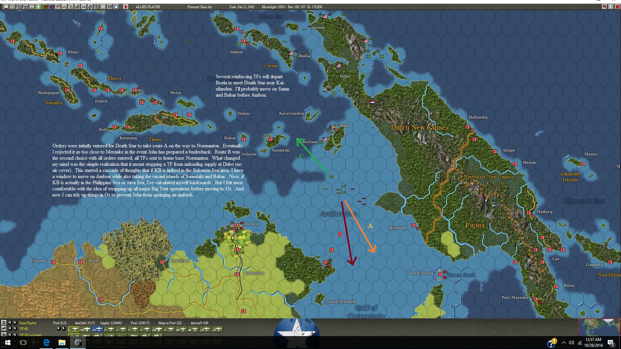Screen dimensions: 621x349
Task: Click the Horn Island label on the map
Action: pyautogui.click(x=421, y=273)
